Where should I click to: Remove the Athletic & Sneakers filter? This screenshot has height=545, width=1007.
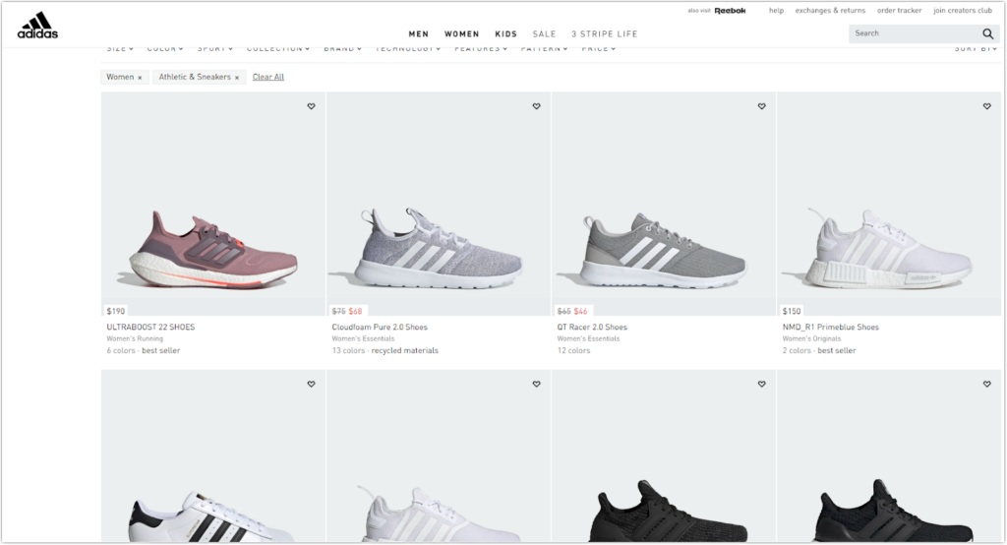point(236,77)
